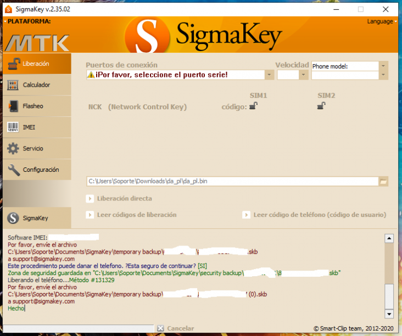Viewport: 402px width, 336px height.
Task: Click the SigmaKey sidebar button
Action: (37, 218)
